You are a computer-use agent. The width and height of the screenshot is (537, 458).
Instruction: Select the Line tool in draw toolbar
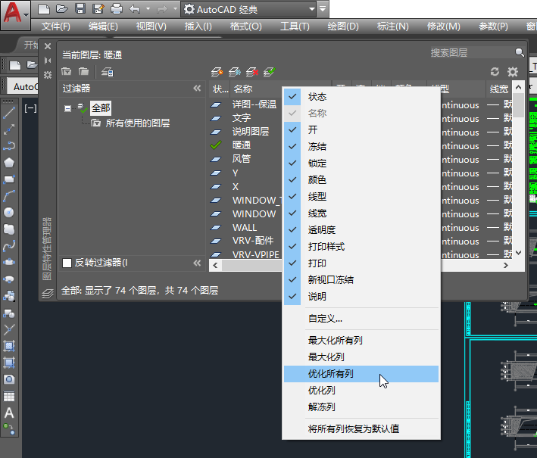click(x=9, y=113)
